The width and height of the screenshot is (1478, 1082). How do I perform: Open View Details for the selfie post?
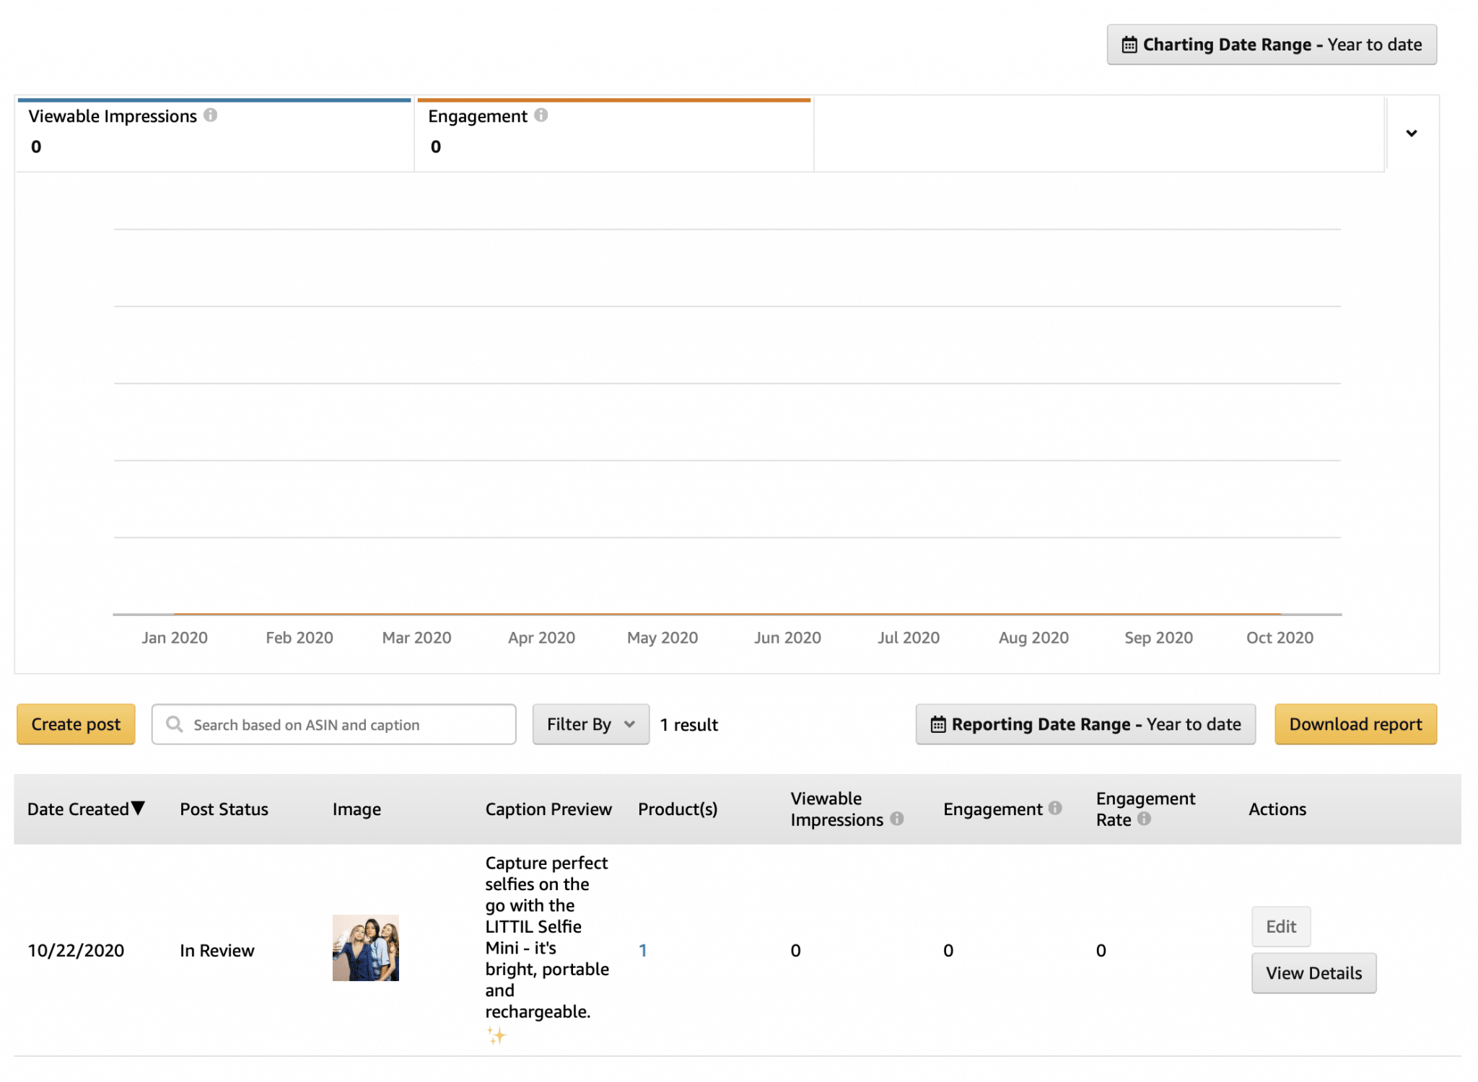(x=1313, y=972)
